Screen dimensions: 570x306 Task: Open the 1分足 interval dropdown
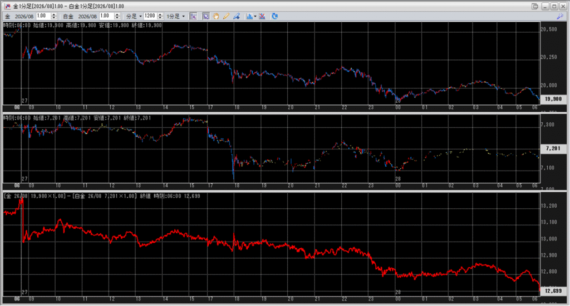176,16
